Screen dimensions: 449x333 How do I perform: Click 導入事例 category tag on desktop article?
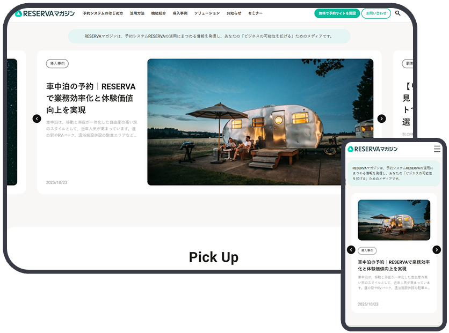click(57, 63)
